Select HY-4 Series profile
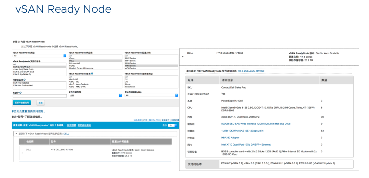 coord(151,61)
